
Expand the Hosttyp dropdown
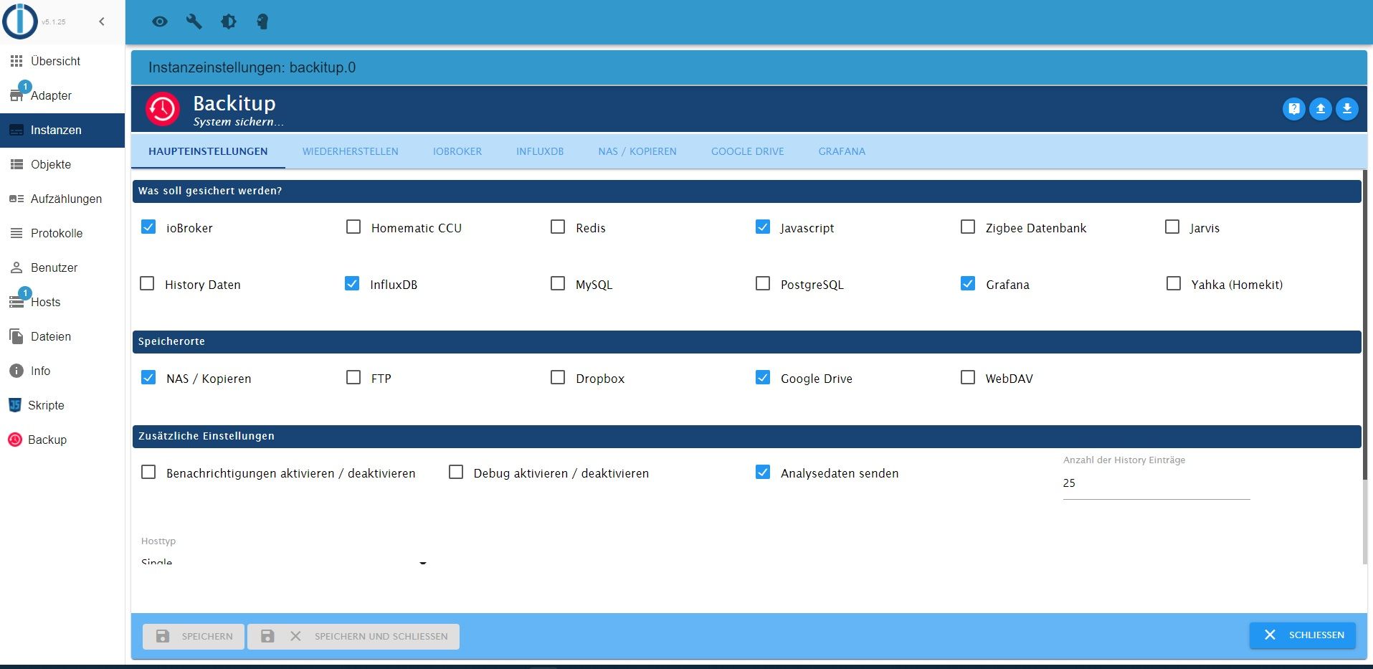pos(284,562)
